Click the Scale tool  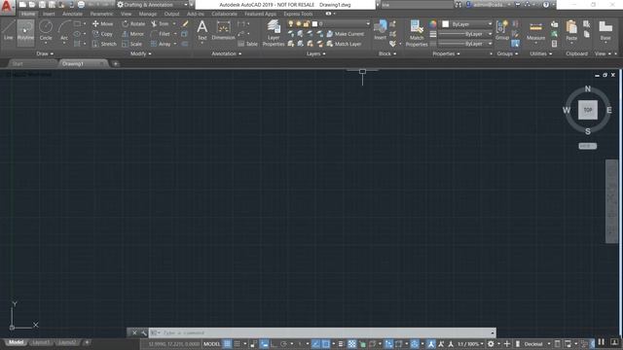tap(131, 44)
